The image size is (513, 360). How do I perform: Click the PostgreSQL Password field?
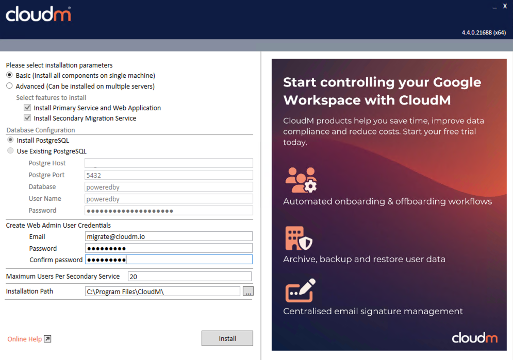(x=169, y=211)
